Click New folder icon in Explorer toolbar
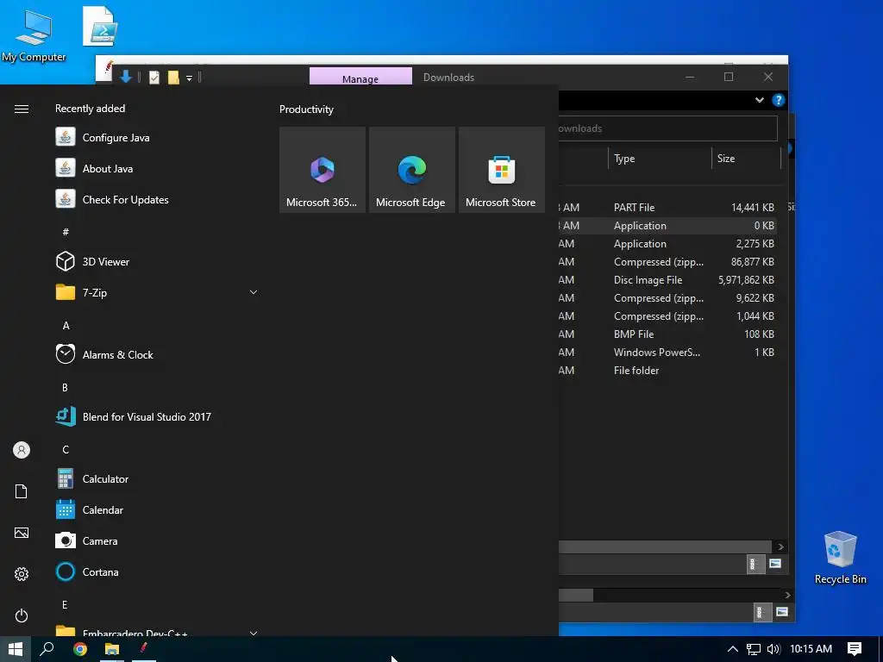This screenshot has width=883, height=662. tap(173, 77)
